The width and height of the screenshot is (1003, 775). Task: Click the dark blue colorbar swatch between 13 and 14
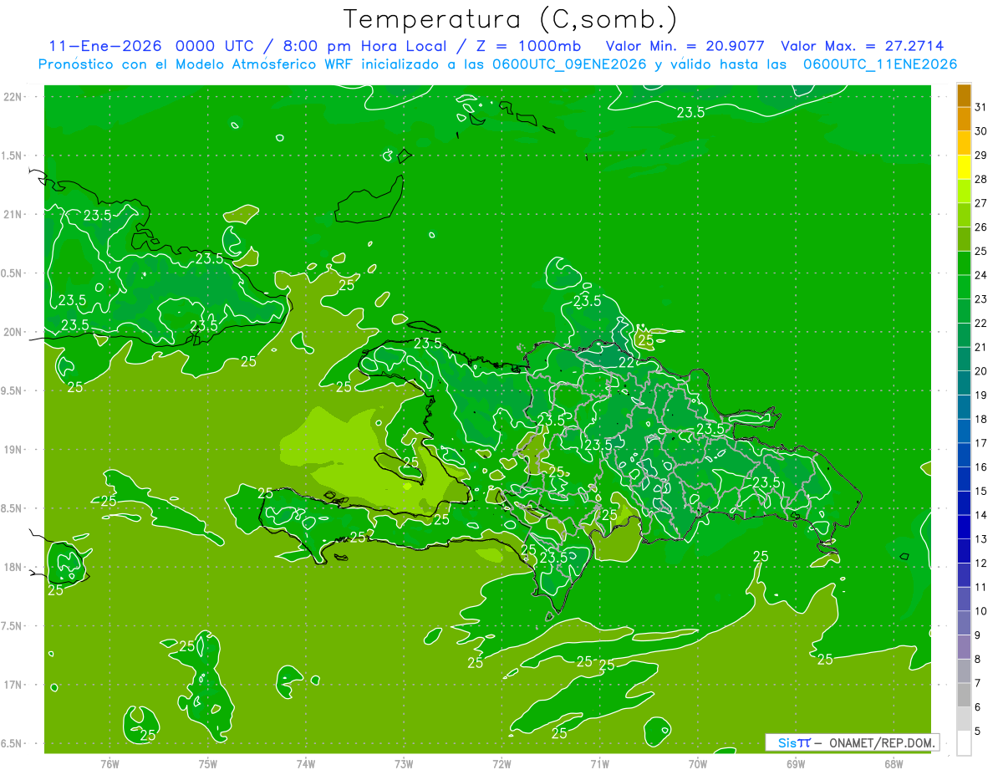(x=964, y=528)
